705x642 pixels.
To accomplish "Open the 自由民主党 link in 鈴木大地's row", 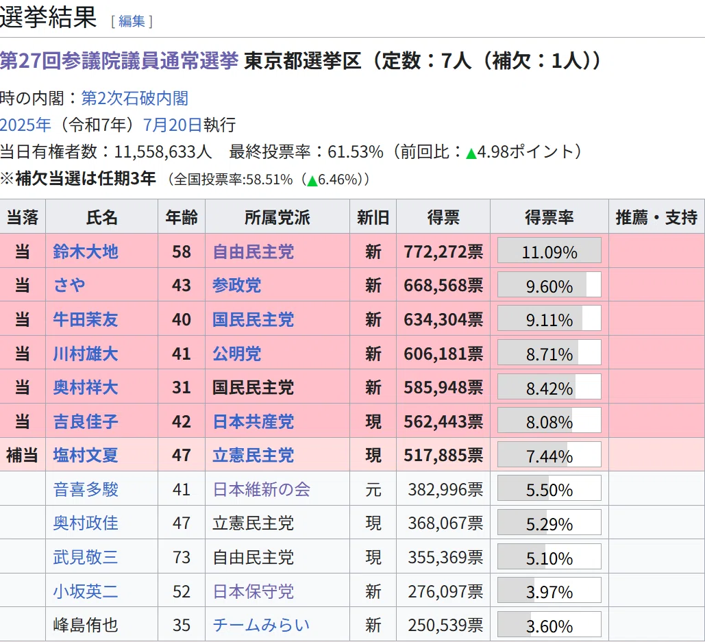I will click(x=253, y=251).
